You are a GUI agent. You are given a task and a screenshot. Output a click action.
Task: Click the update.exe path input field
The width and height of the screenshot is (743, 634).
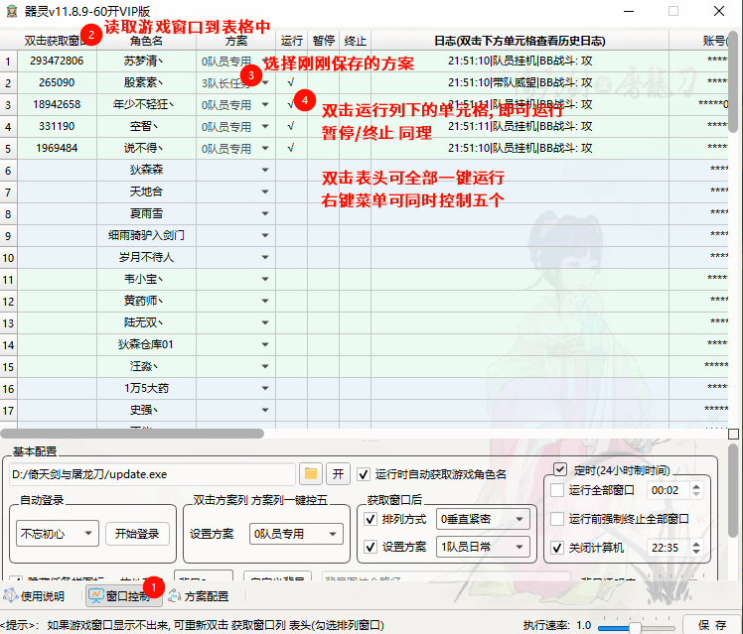pyautogui.click(x=152, y=474)
